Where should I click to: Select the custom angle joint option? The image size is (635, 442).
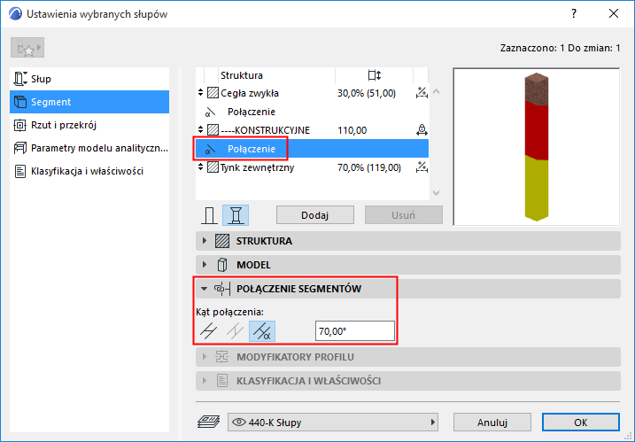(x=262, y=331)
